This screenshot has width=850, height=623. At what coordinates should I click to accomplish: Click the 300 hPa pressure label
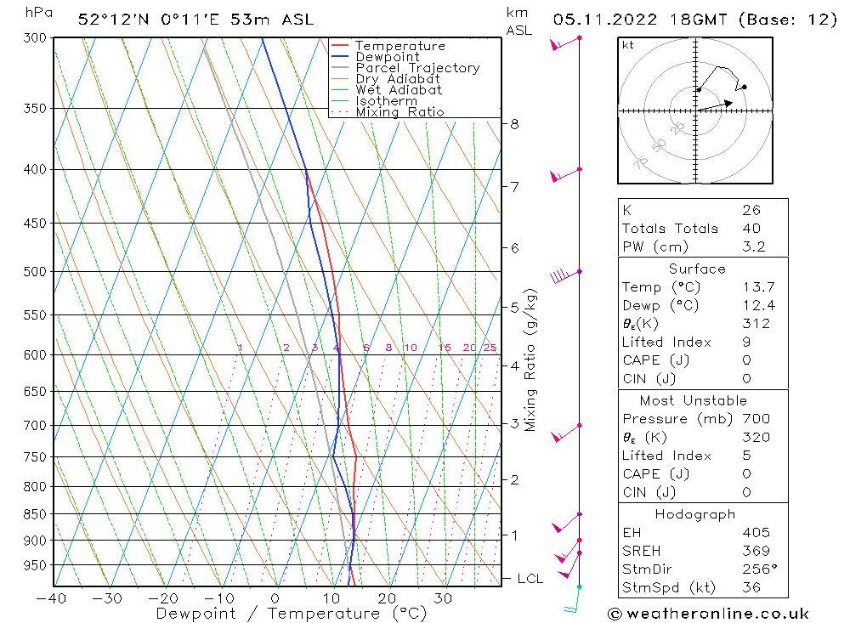click(35, 38)
